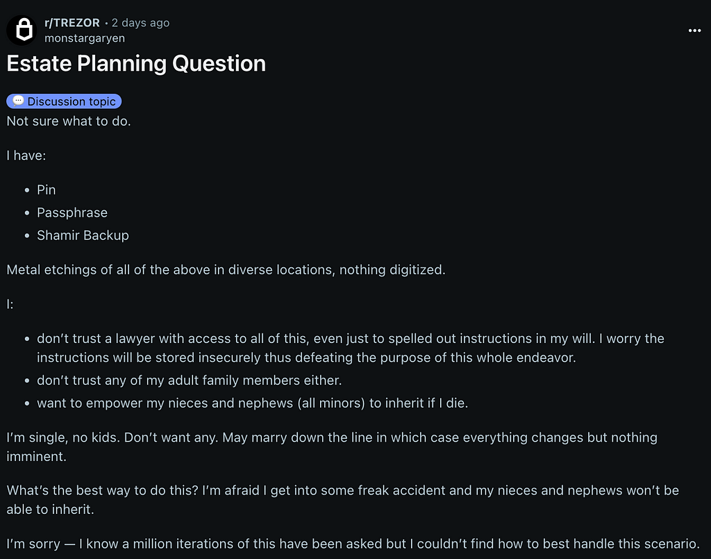The width and height of the screenshot is (711, 559).
Task: Click the nieces and nephews inherit bullet
Action: tap(252, 403)
